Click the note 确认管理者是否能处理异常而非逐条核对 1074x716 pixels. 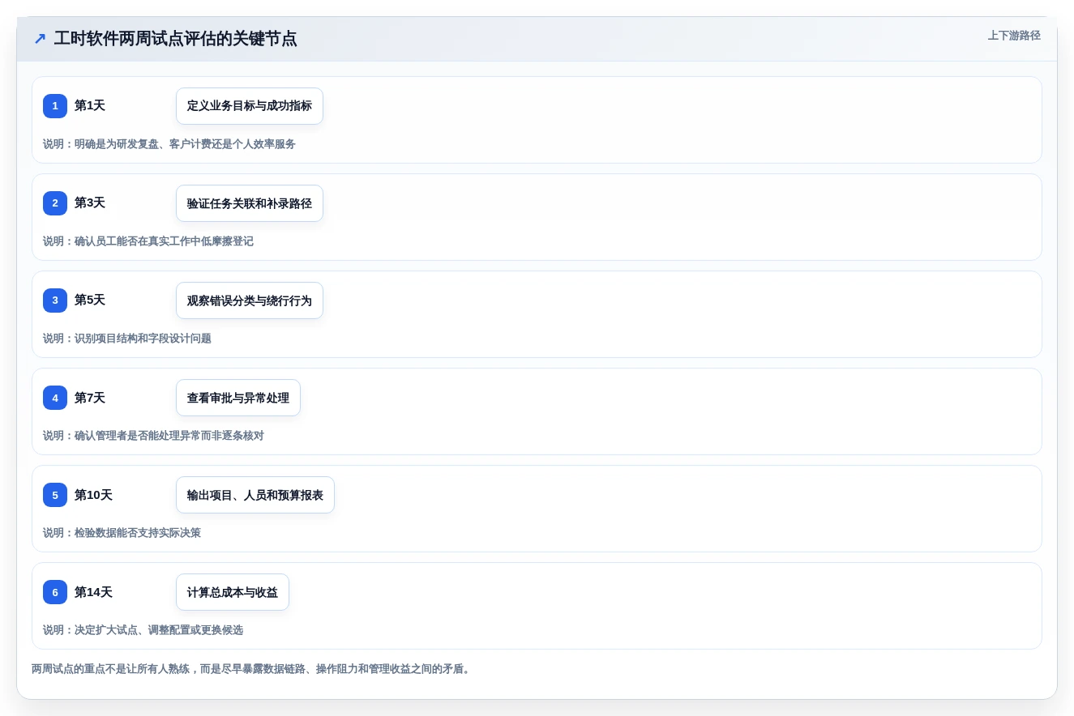click(153, 436)
